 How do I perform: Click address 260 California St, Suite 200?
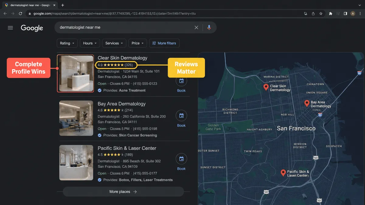(x=144, y=116)
